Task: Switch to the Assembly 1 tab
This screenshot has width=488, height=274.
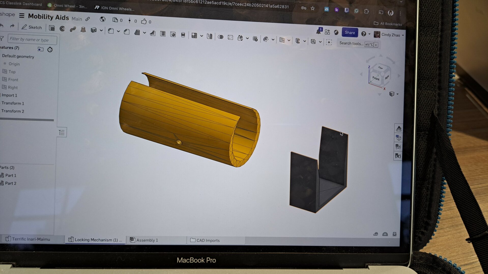Action: [147, 240]
